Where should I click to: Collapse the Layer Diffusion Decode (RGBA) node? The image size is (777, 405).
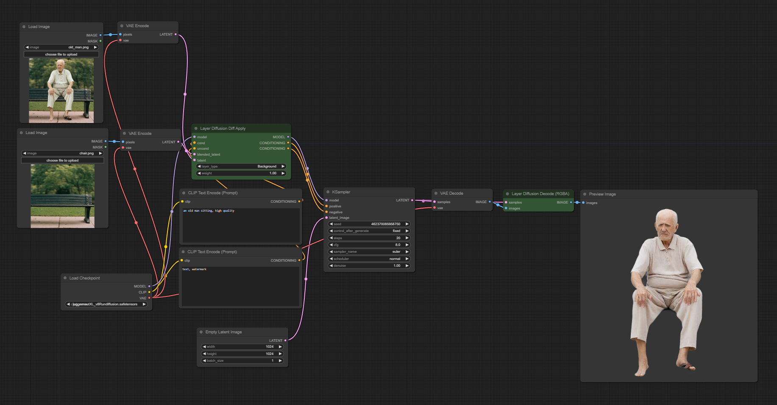(x=507, y=194)
